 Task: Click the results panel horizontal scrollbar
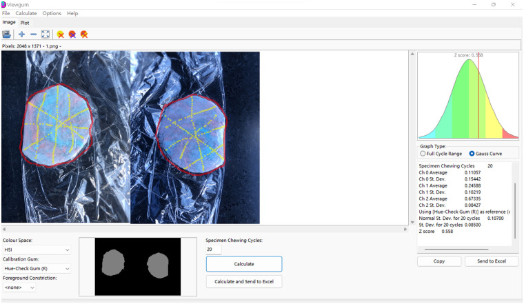[x=456, y=249]
